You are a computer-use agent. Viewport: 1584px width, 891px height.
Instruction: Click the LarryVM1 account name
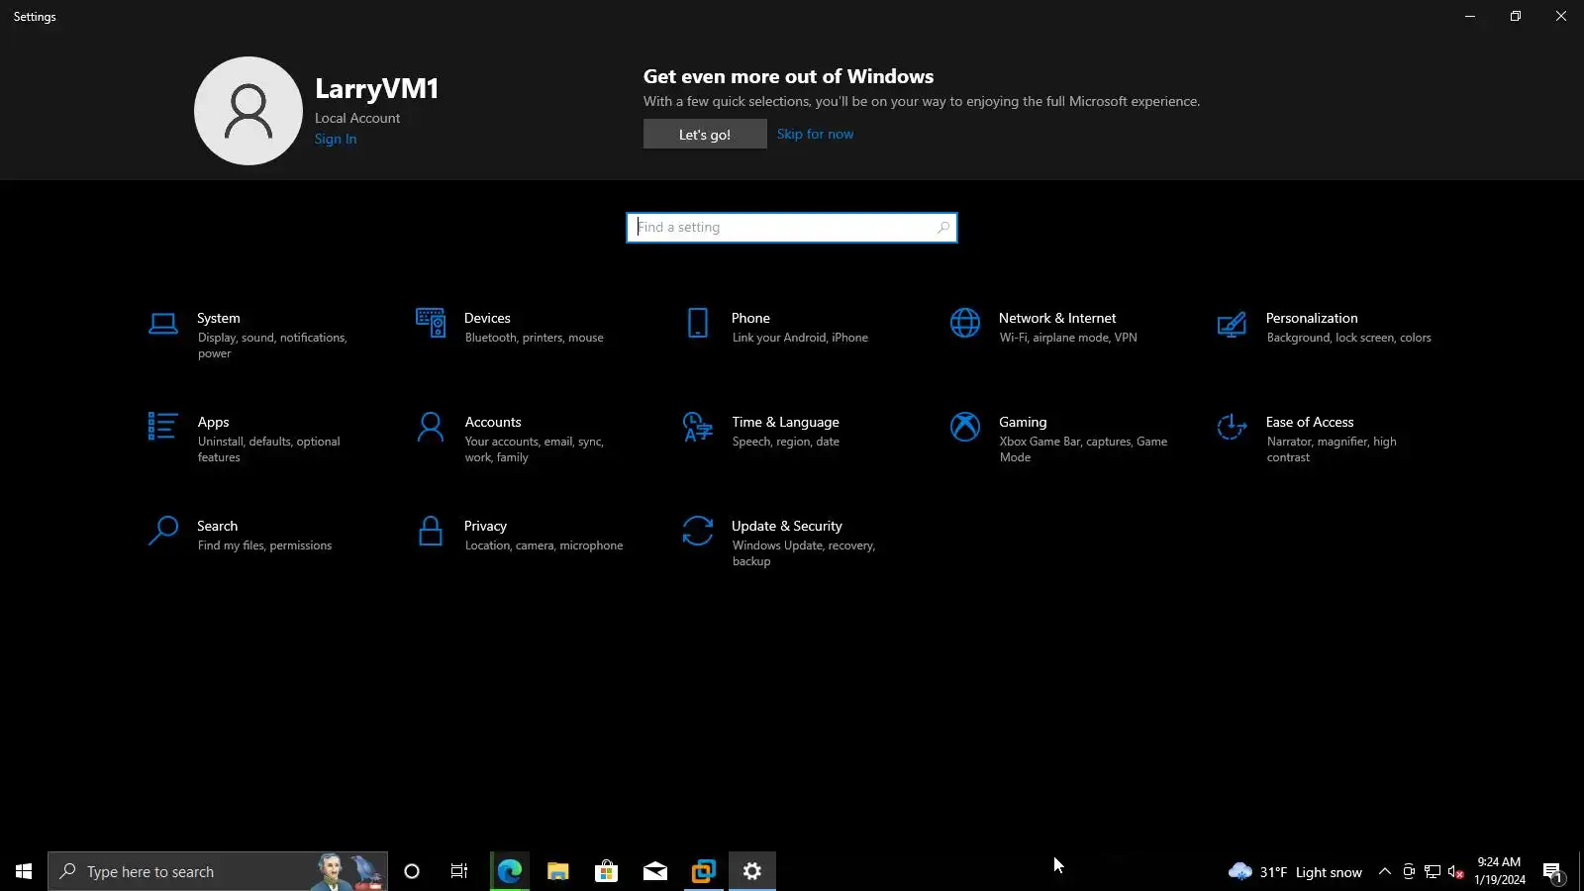pos(376,89)
